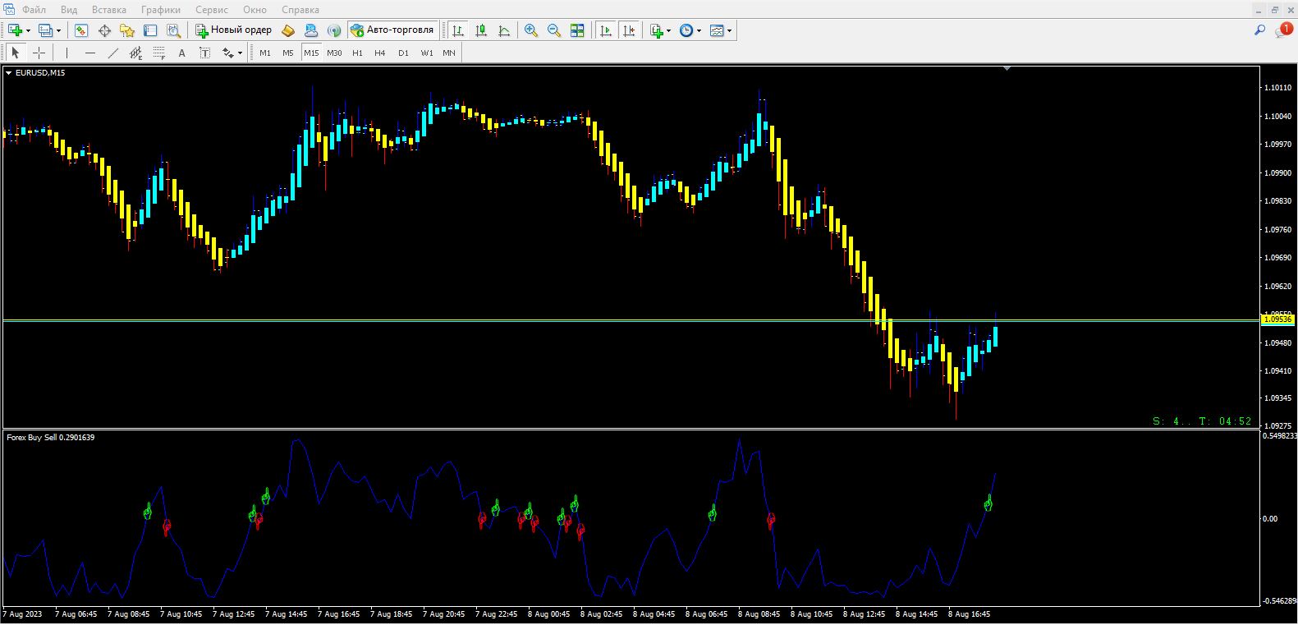Toggle the Авто-торговля auto trading button

pos(392,30)
